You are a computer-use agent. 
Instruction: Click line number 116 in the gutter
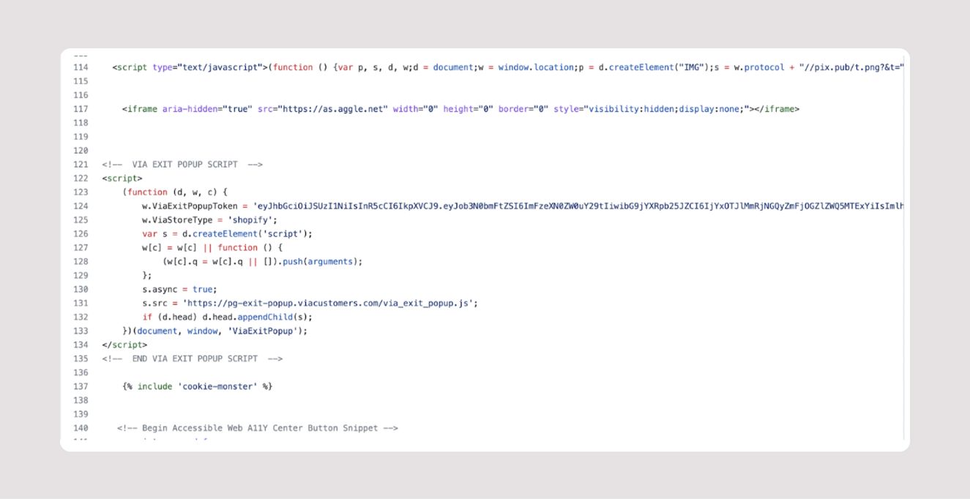81,95
